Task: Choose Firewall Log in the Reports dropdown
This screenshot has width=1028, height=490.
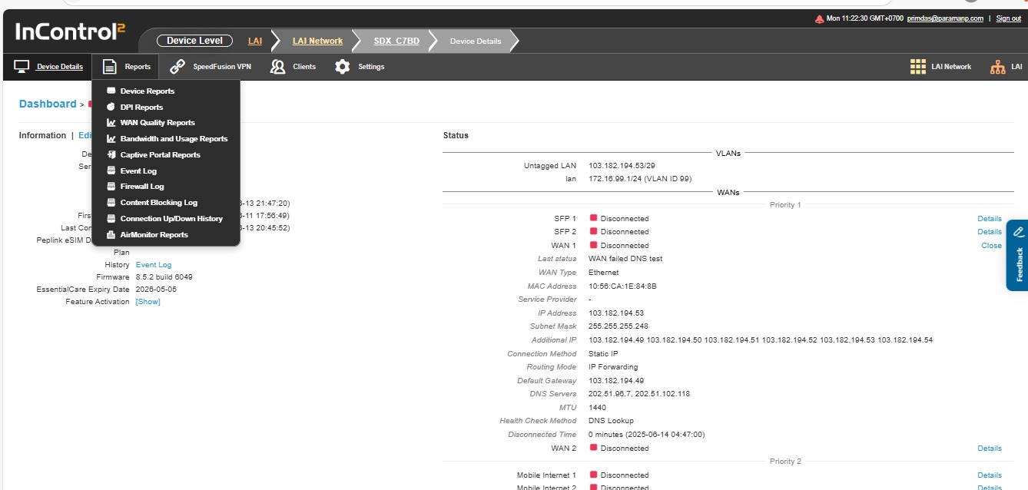Action: tap(141, 187)
